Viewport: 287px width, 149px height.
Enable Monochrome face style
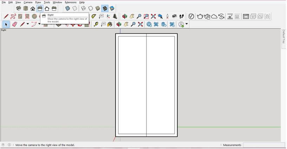pyautogui.click(x=112, y=8)
